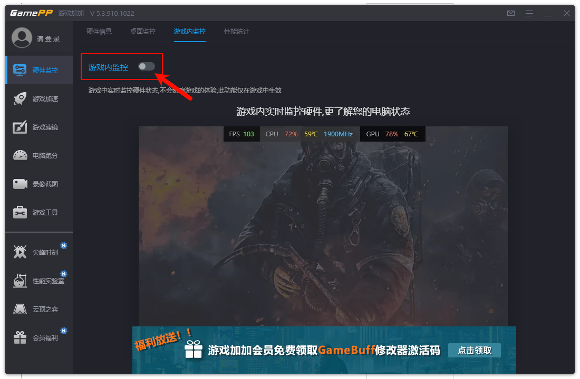Screen dimensions: 580x379
Task: Click the 福利放送 banner text
Action: pyautogui.click(x=163, y=340)
